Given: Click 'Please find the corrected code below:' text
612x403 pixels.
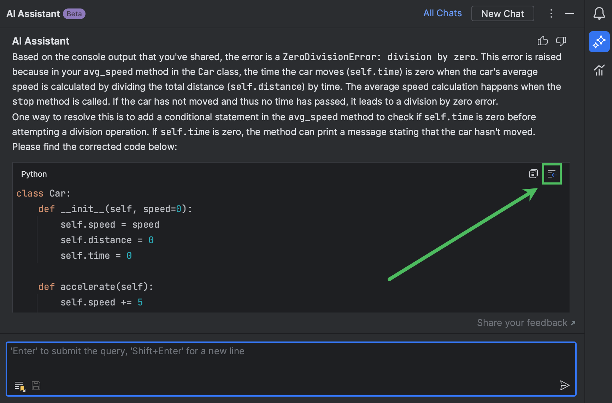Looking at the screenshot, I should pyautogui.click(x=94, y=147).
